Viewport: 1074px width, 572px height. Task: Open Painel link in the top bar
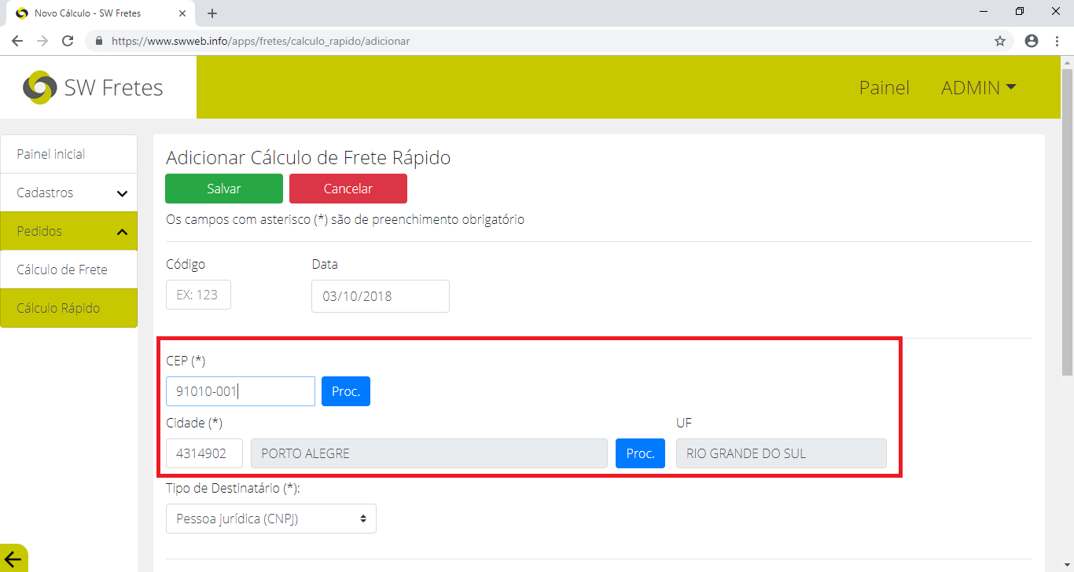(x=884, y=87)
